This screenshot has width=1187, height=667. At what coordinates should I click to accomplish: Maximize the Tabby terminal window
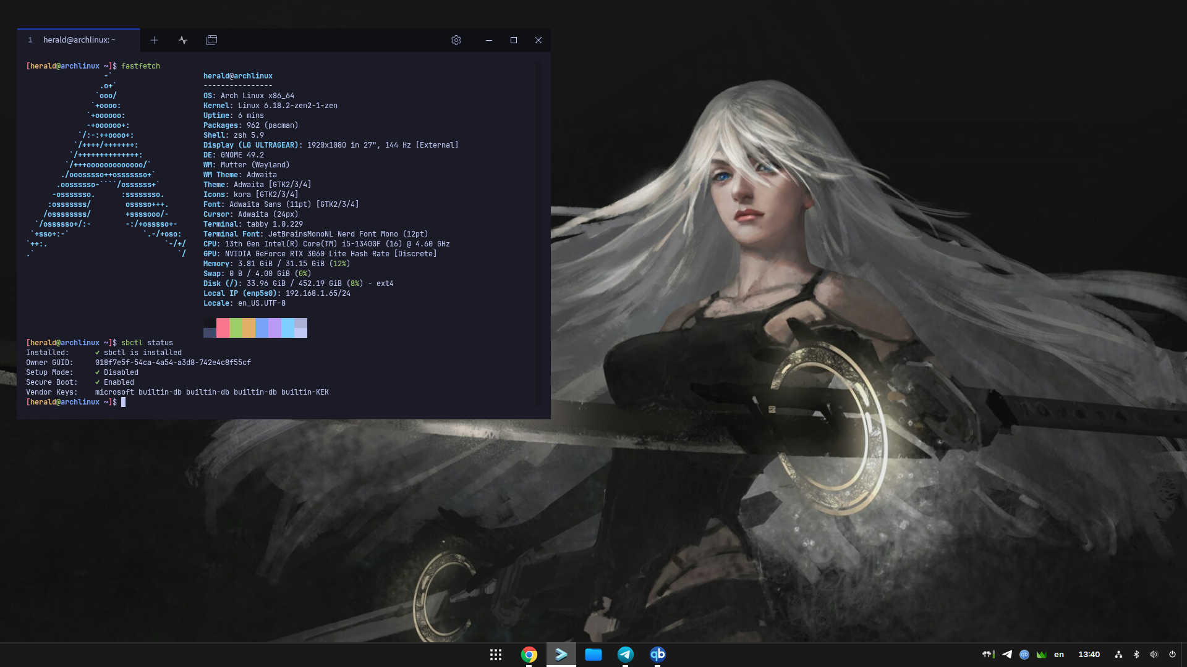coord(514,40)
